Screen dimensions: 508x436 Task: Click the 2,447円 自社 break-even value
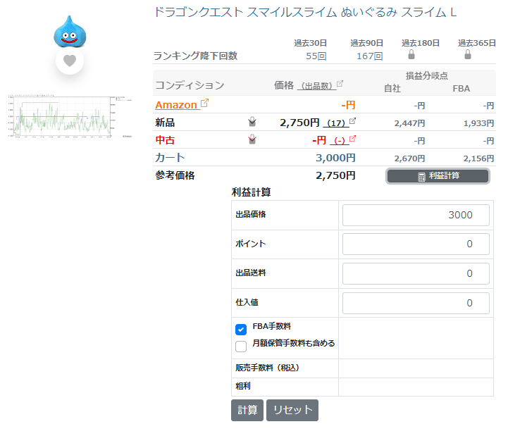[x=409, y=123]
